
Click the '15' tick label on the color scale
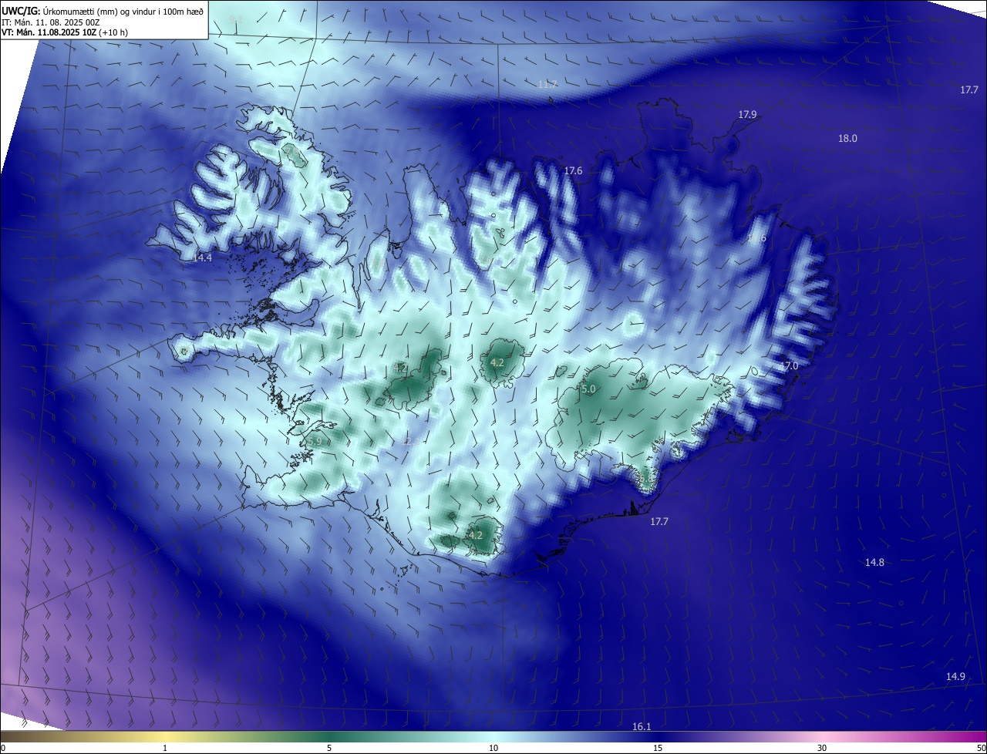tap(658, 748)
